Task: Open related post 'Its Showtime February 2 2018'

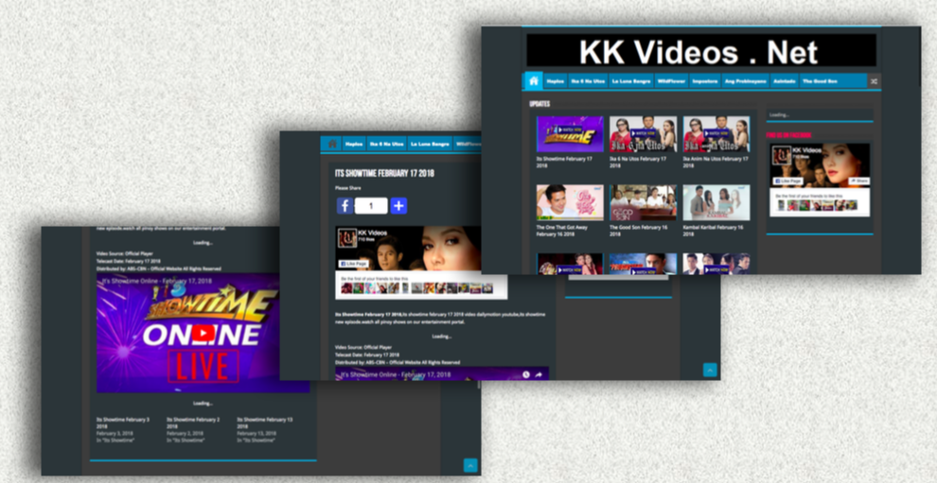Action: pyautogui.click(x=193, y=423)
